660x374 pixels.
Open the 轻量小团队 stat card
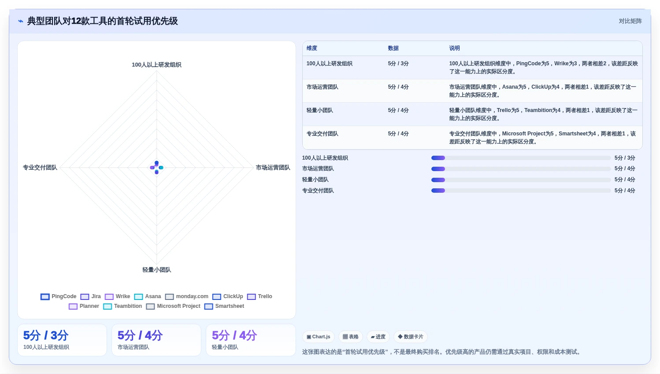coord(251,340)
